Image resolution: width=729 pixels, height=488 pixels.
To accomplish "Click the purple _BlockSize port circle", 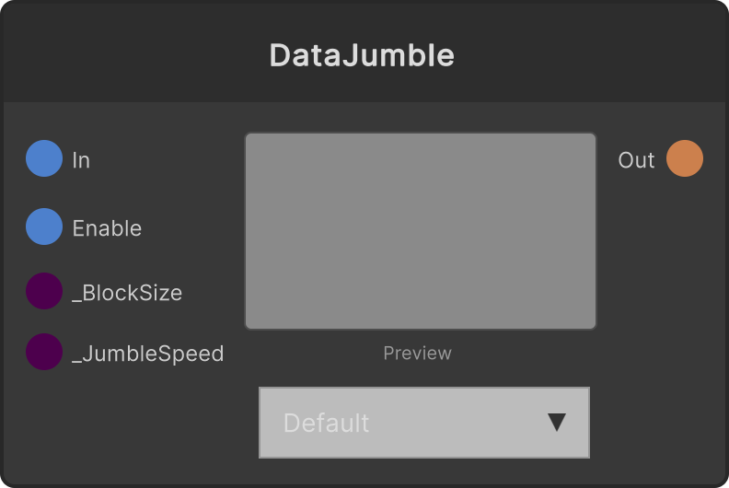I will click(x=44, y=291).
